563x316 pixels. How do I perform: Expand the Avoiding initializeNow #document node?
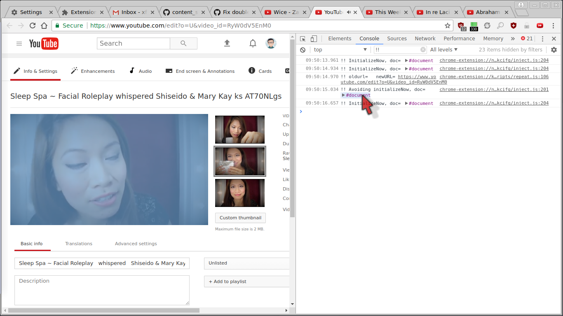[343, 95]
